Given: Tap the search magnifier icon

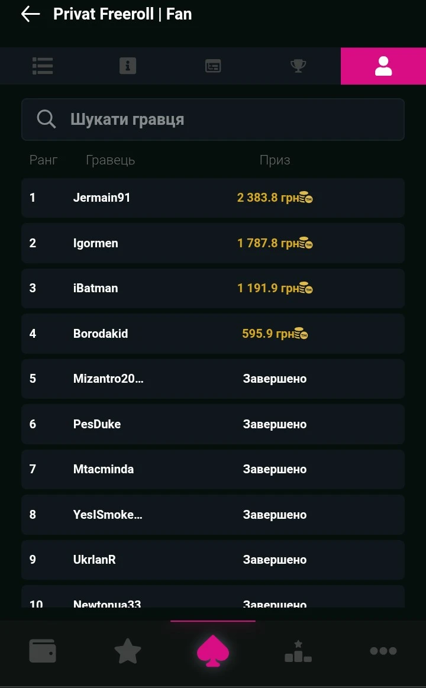Looking at the screenshot, I should [46, 119].
